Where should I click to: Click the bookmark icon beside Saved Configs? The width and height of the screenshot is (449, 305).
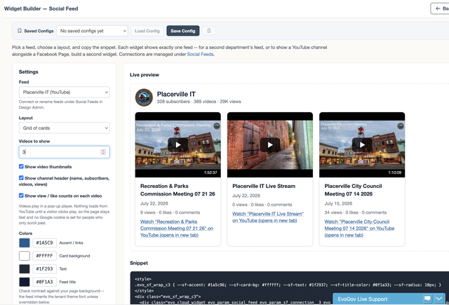pyautogui.click(x=20, y=31)
